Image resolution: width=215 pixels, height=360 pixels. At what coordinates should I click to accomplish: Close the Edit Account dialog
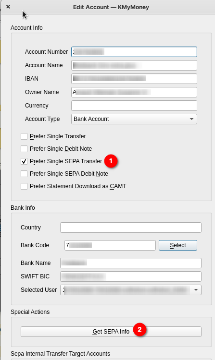pos(8,7)
